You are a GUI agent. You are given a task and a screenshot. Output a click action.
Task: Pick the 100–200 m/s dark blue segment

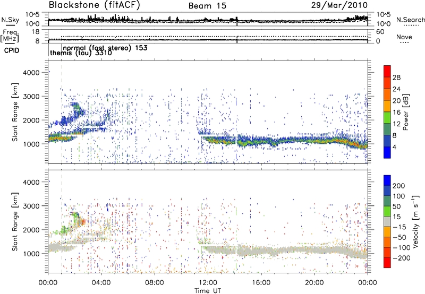pyautogui.click(x=387, y=191)
